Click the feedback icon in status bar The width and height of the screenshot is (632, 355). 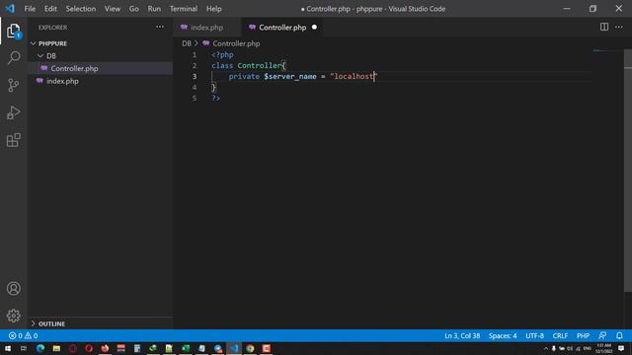coord(602,335)
